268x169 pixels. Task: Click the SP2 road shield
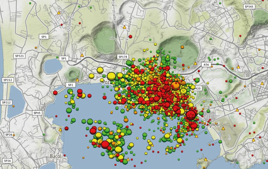pyautogui.click(x=71, y=85)
